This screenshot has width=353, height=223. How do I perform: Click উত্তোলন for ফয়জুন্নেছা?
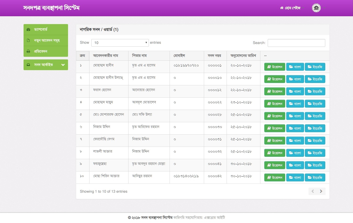(275, 165)
